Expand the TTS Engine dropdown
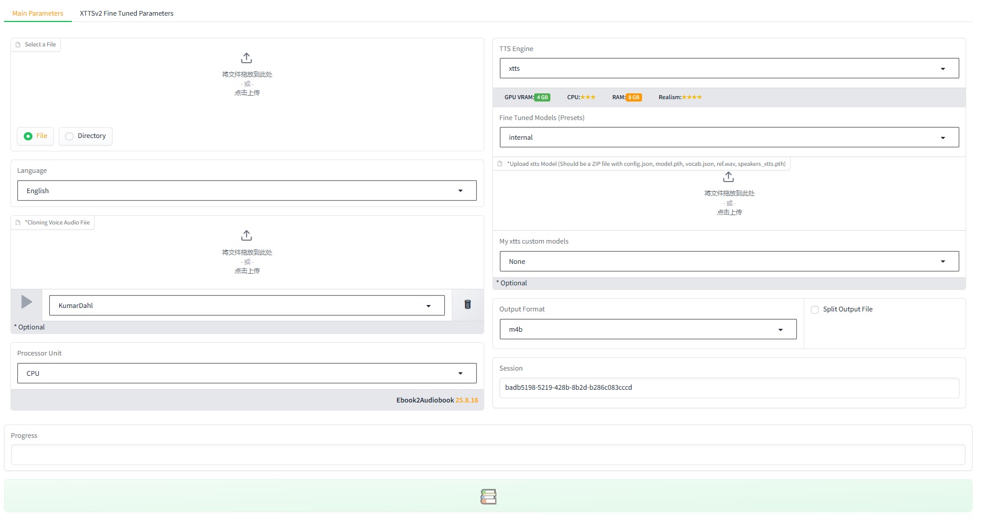Screen dimensions: 983x526 tap(728, 68)
